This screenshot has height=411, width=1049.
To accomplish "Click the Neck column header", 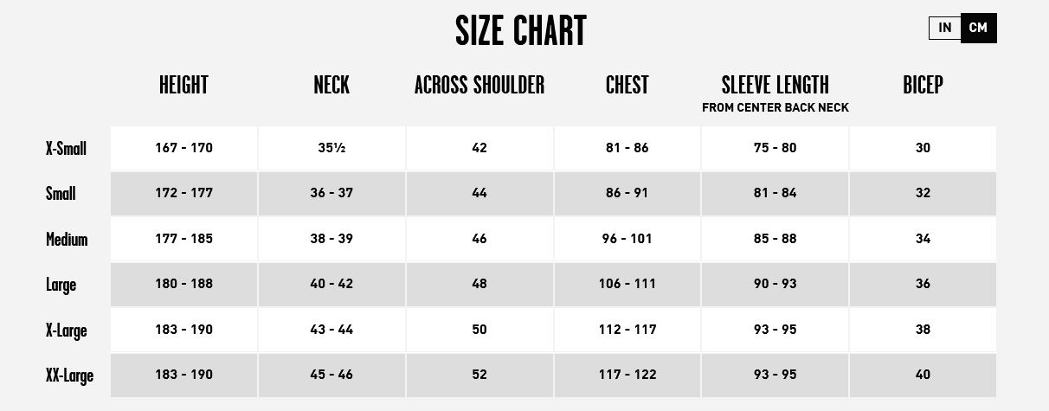I will point(331,85).
